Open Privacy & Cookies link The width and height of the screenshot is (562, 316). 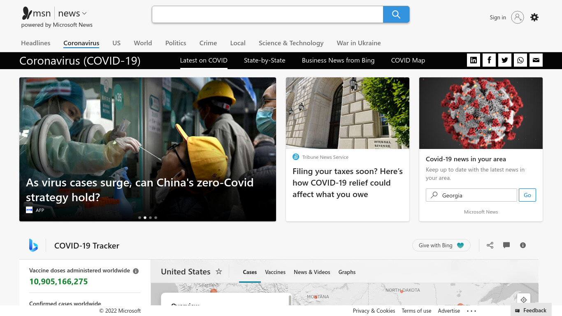pos(374,311)
